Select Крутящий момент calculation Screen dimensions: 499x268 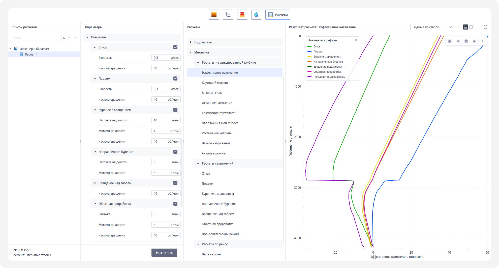click(x=215, y=83)
